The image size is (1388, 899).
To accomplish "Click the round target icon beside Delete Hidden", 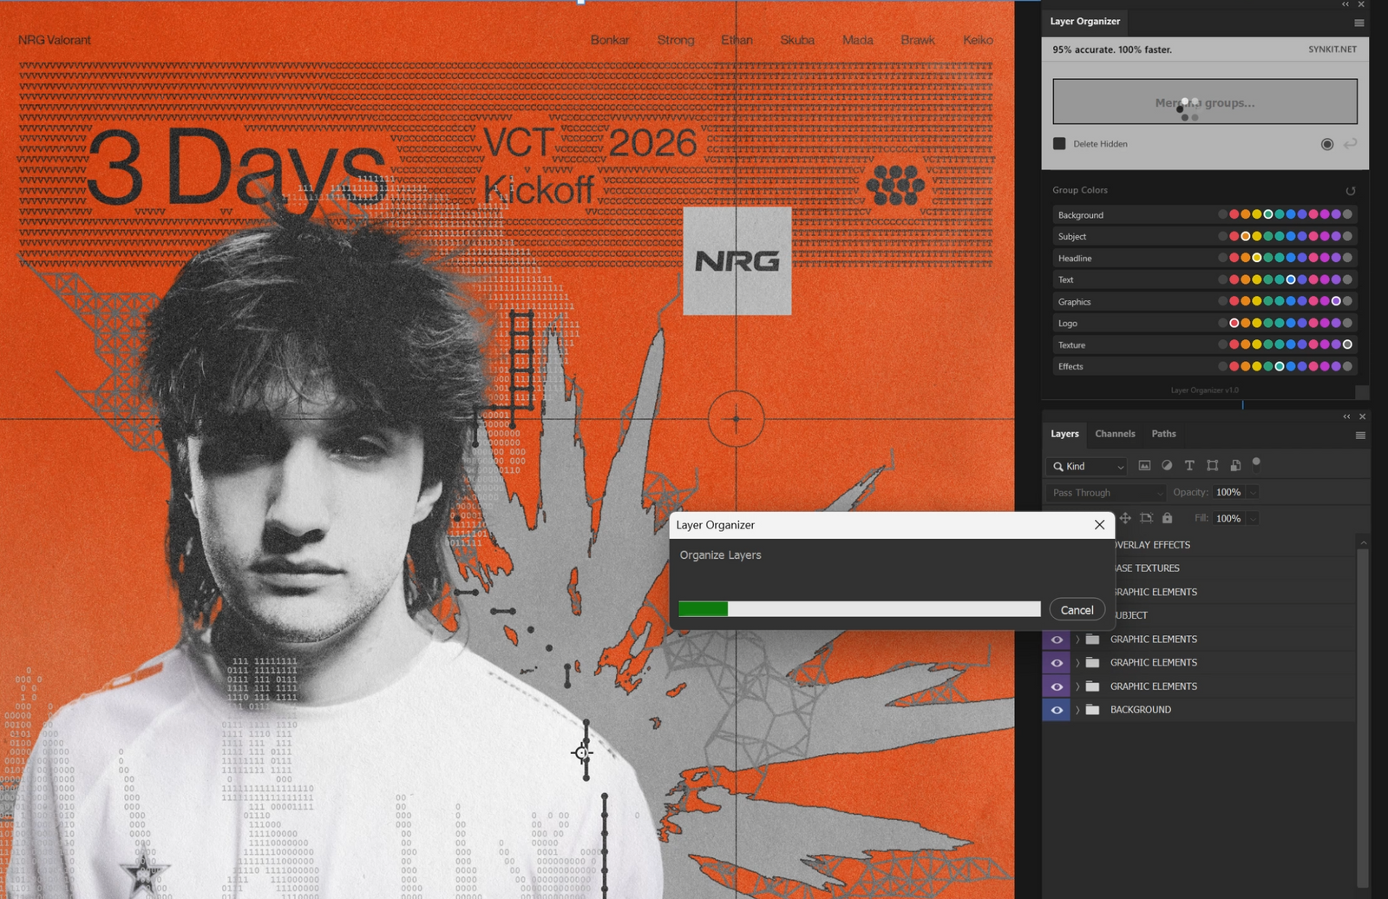I will click(x=1327, y=144).
